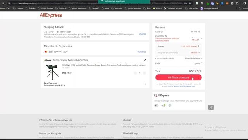Click the site info icon in address bar

(x=9, y=3)
